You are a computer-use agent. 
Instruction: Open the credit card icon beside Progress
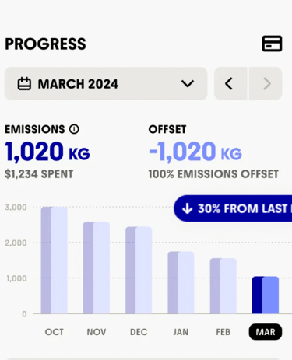pyautogui.click(x=272, y=44)
